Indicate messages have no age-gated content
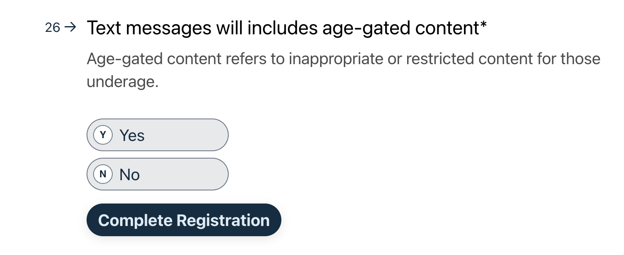This screenshot has width=624, height=255. point(157,174)
